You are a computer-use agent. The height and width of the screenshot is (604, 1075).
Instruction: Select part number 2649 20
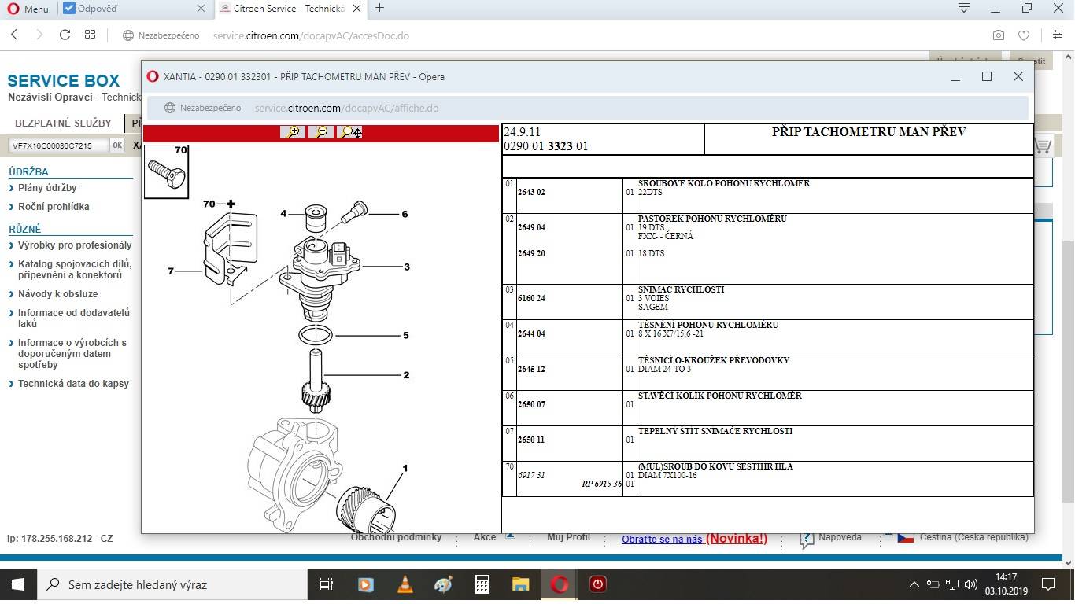531,253
